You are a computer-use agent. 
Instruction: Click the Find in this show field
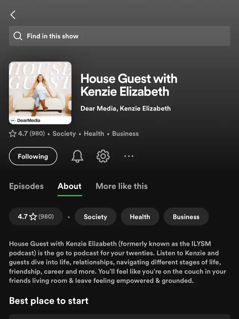[x=119, y=36]
